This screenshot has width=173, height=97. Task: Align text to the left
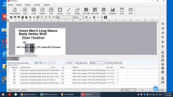[42, 17]
